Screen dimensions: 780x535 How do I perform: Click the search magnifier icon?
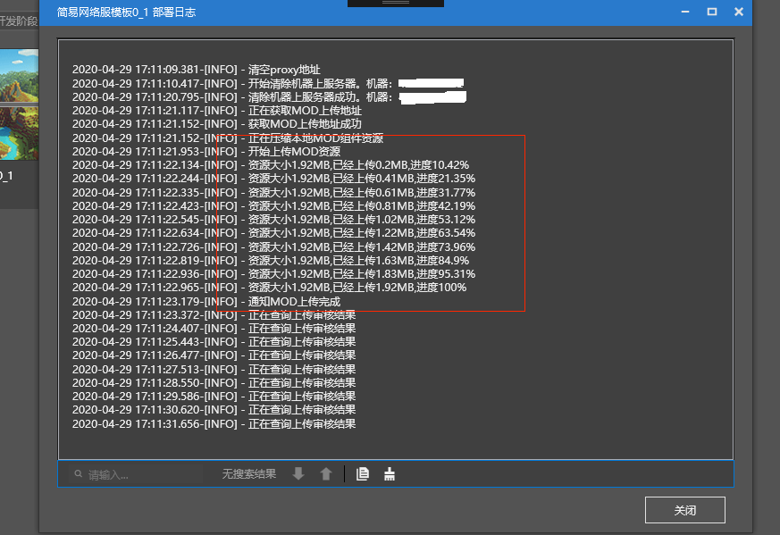78,474
